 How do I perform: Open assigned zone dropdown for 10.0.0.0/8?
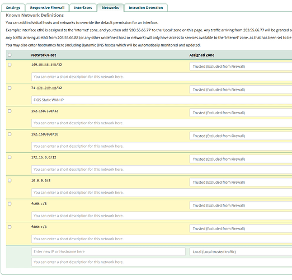[x=241, y=182]
